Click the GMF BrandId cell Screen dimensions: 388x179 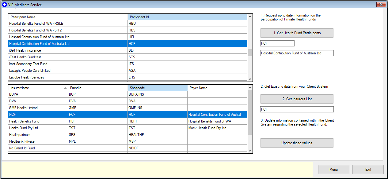tap(97, 108)
